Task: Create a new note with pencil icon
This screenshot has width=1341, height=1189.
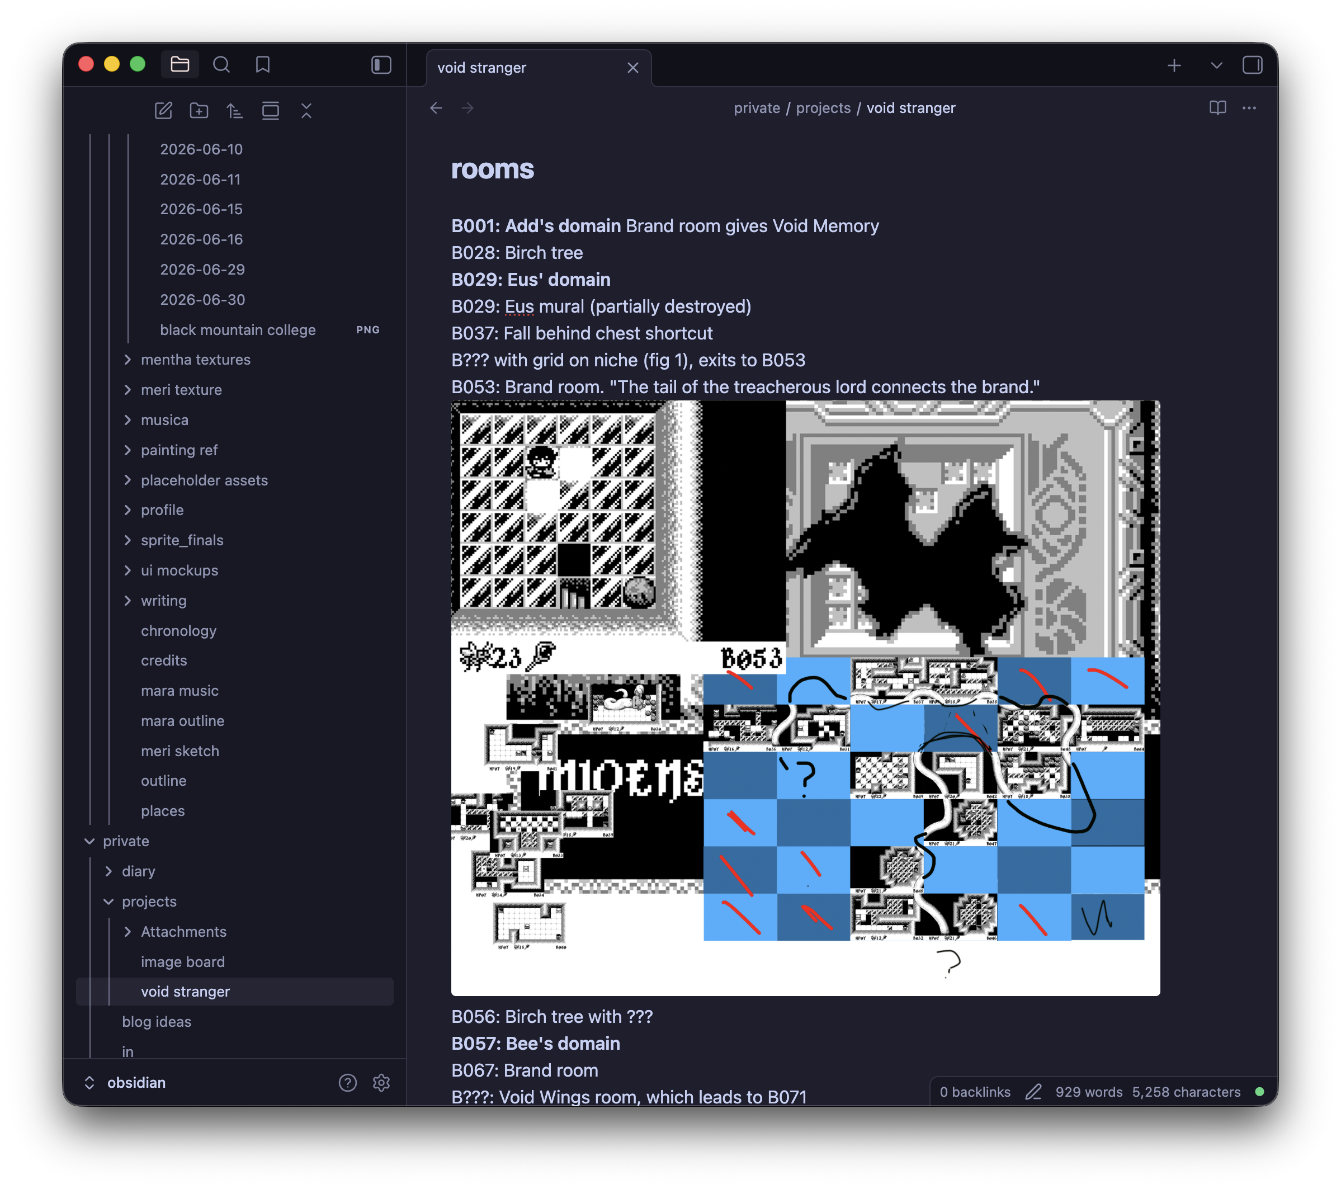Action: pyautogui.click(x=163, y=110)
